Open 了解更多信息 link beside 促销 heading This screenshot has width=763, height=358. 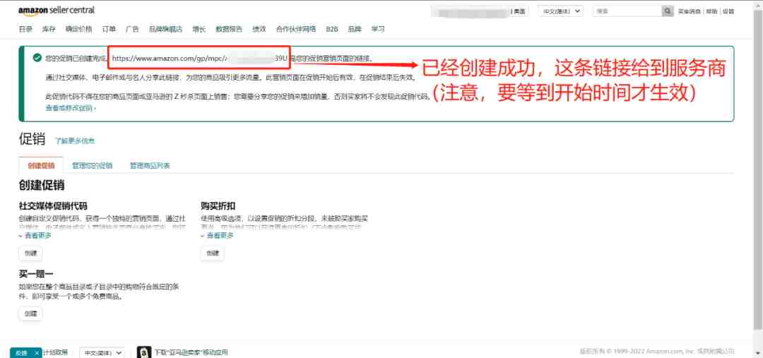(75, 141)
